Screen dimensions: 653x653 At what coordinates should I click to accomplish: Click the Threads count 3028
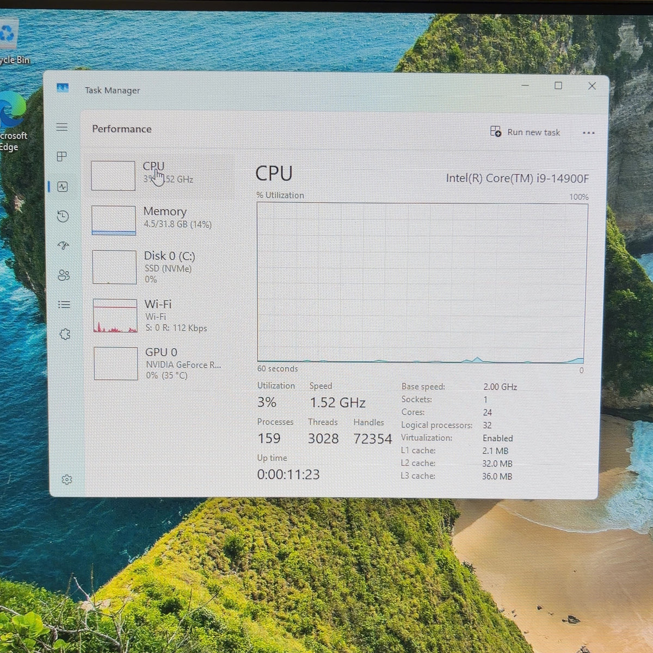pyautogui.click(x=323, y=439)
